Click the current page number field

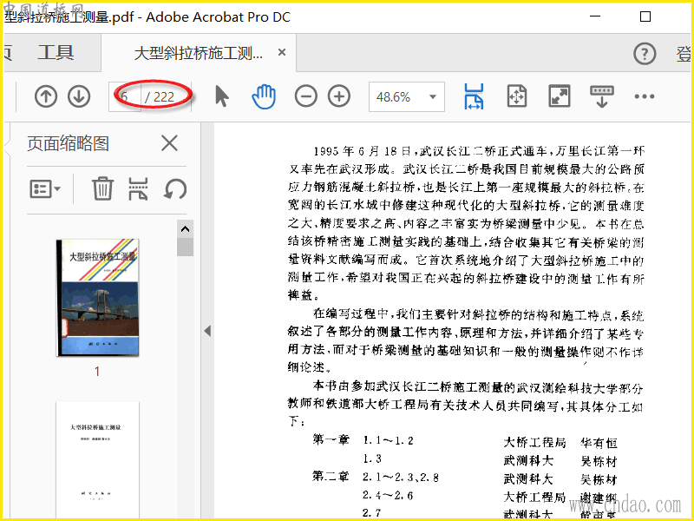[125, 96]
